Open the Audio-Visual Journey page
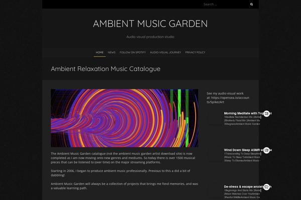Screen dimensions: 301x200 click(x=166, y=52)
